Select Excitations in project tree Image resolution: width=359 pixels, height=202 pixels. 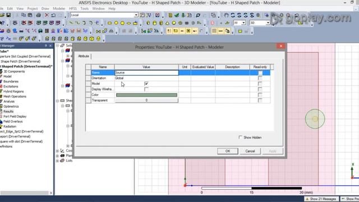tap(11, 86)
